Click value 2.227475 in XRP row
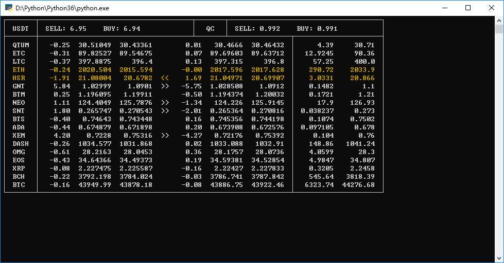The image size is (504, 263). tap(95, 168)
